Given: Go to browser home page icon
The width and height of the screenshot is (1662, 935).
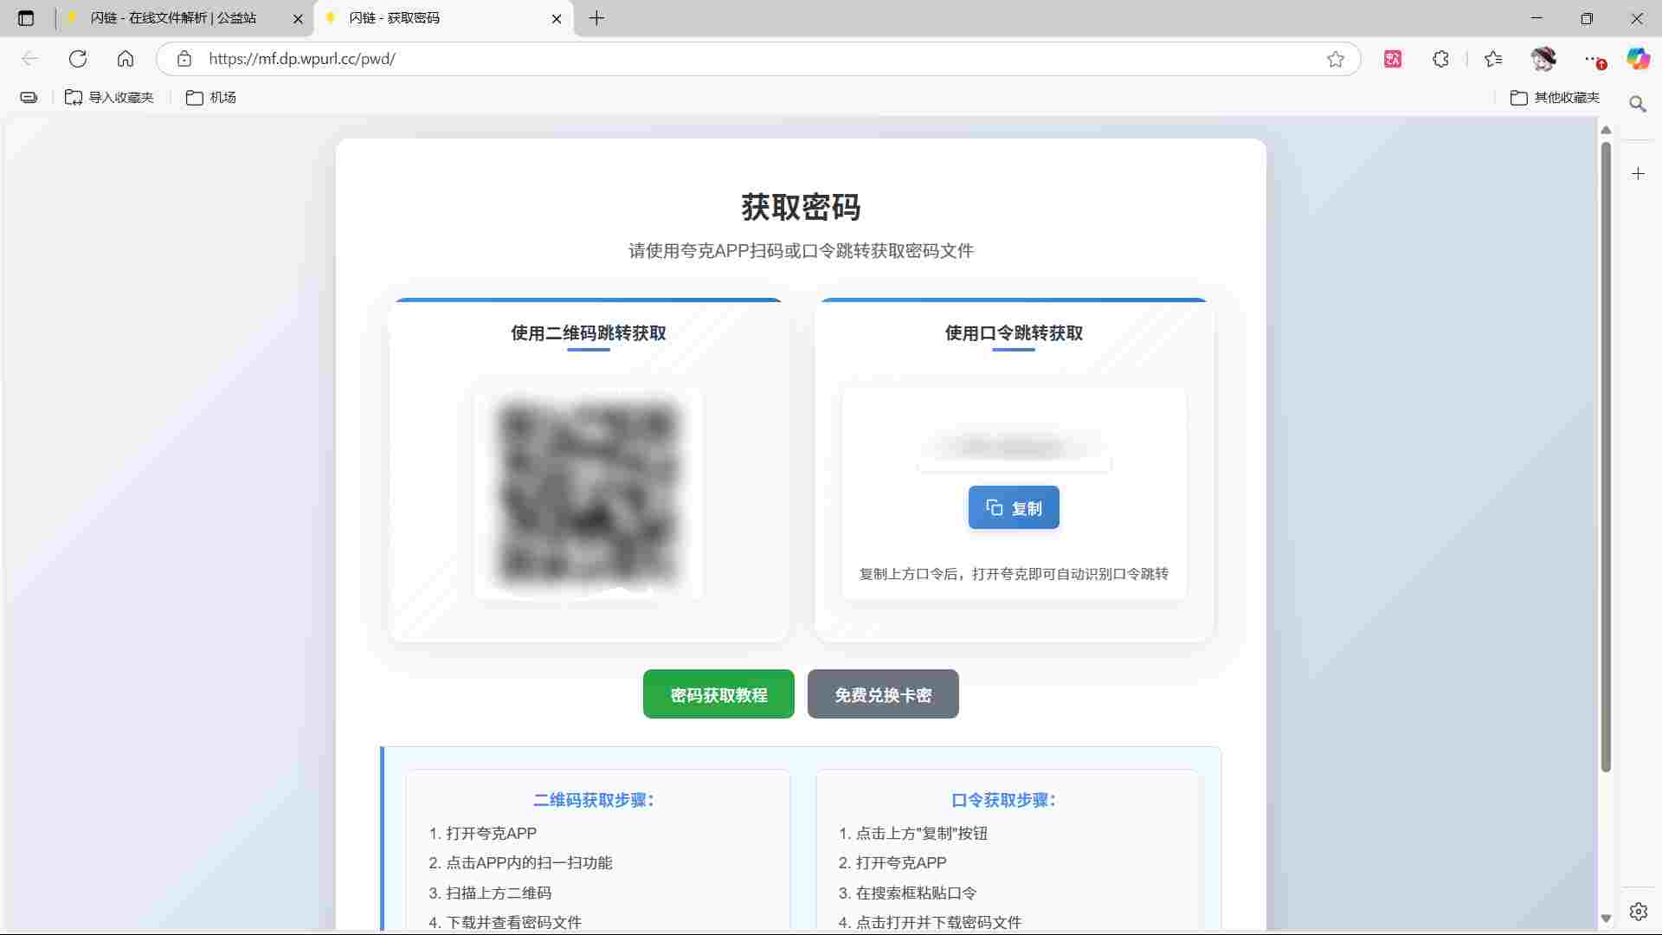Looking at the screenshot, I should tap(126, 59).
